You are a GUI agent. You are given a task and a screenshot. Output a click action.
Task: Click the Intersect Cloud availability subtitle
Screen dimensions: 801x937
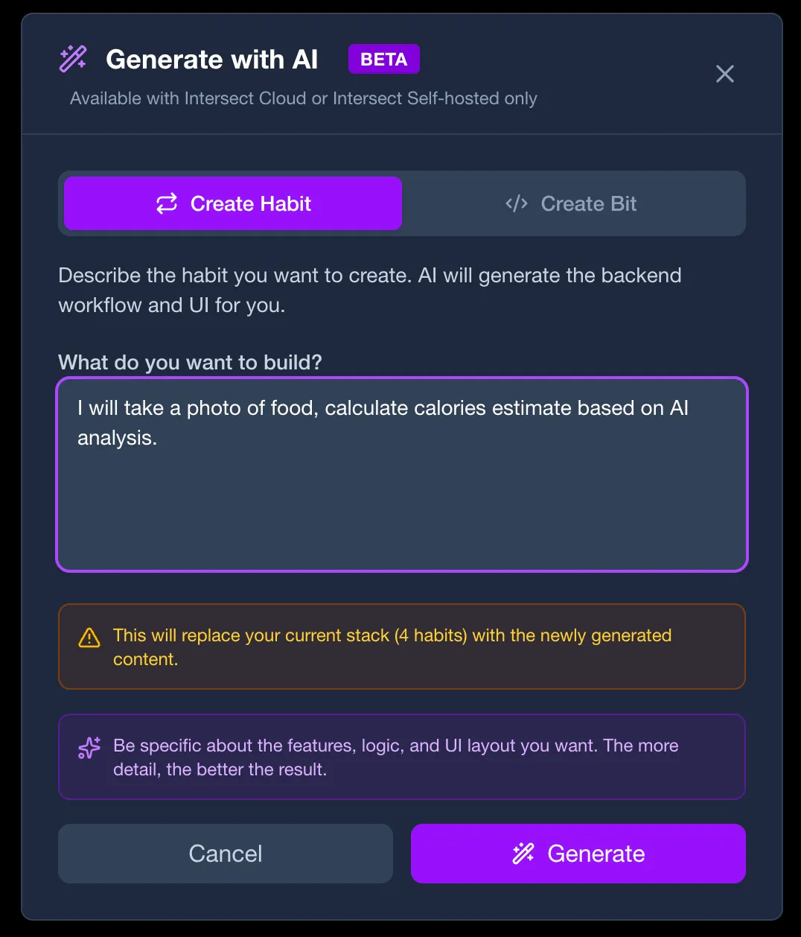point(303,98)
